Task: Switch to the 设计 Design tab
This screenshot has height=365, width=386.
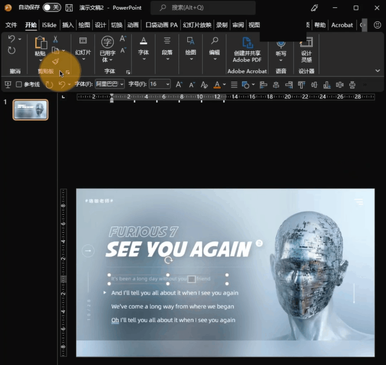Action: pos(100,25)
